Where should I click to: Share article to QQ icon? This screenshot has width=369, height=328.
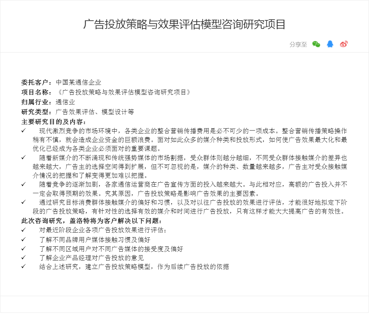pos(330,44)
